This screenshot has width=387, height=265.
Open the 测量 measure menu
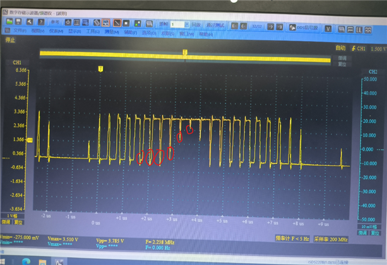111,32
